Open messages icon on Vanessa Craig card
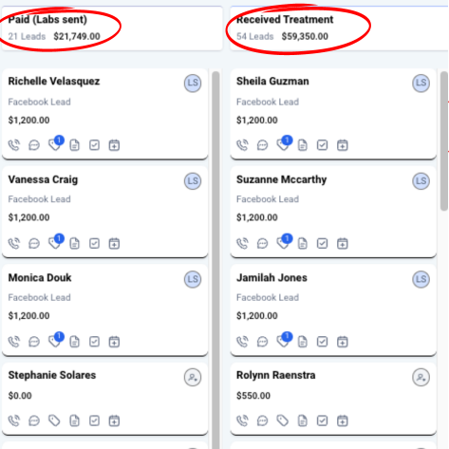Image resolution: width=449 pixels, height=449 pixels. click(x=34, y=244)
